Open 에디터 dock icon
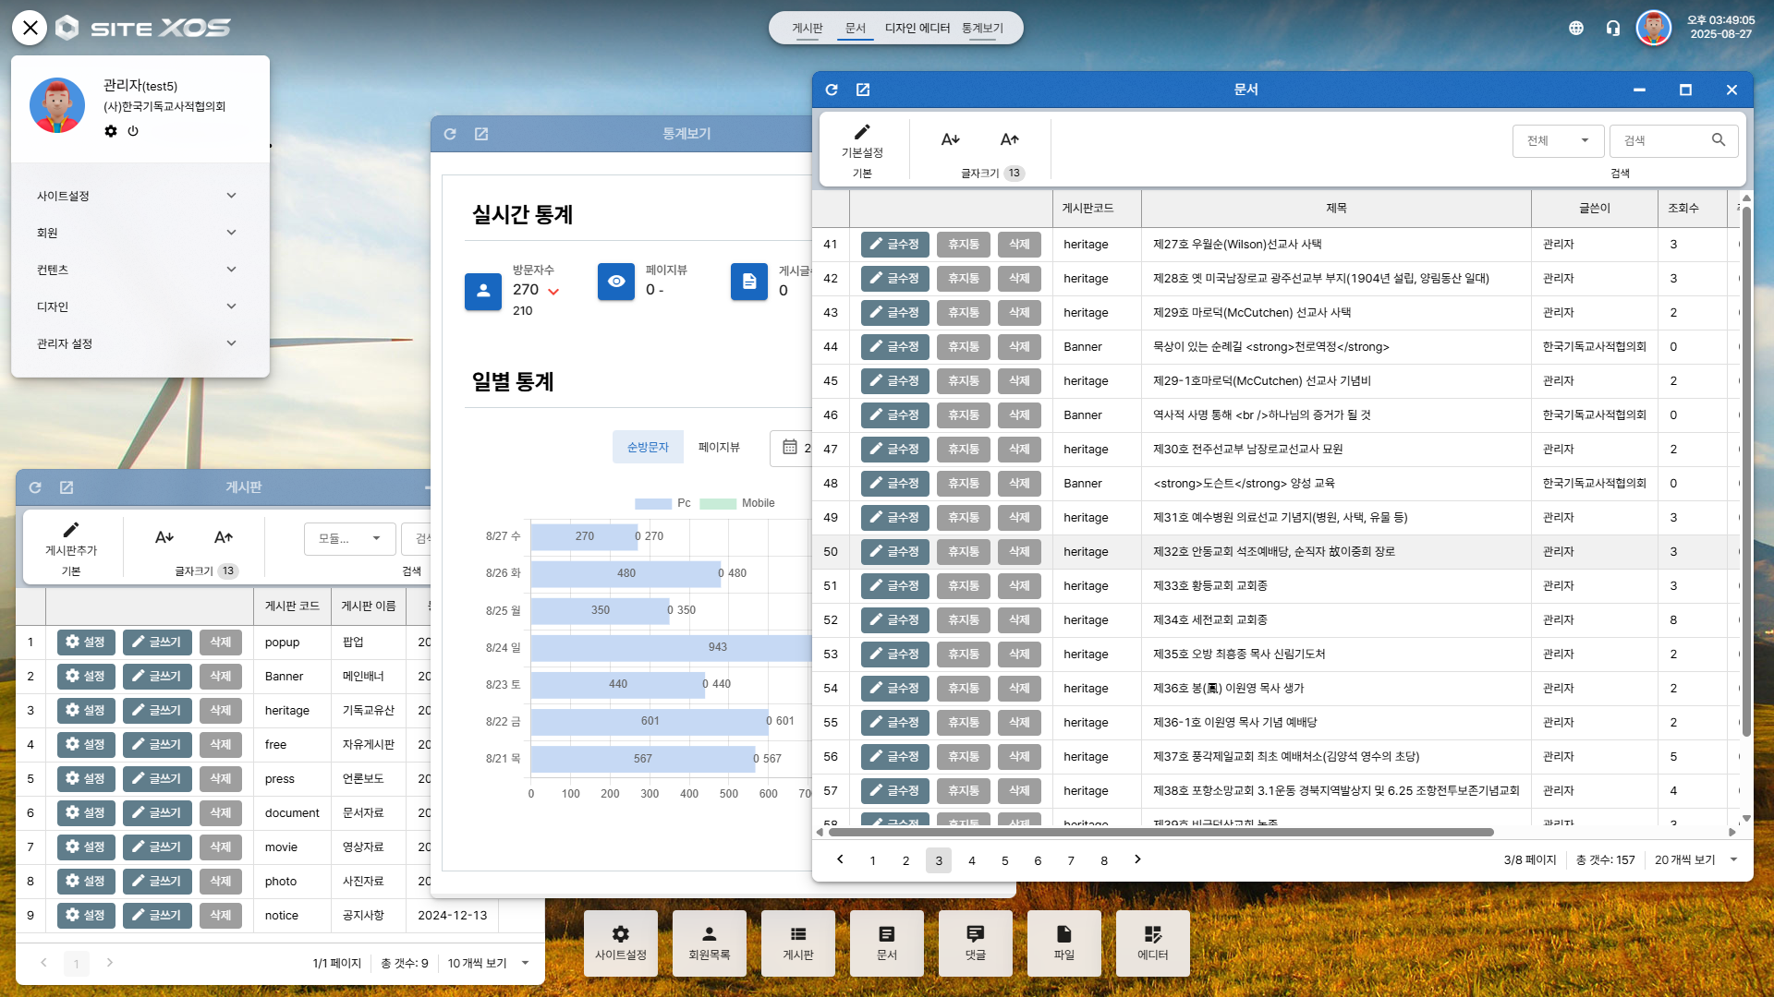Image resolution: width=1774 pixels, height=997 pixels. [x=1153, y=943]
